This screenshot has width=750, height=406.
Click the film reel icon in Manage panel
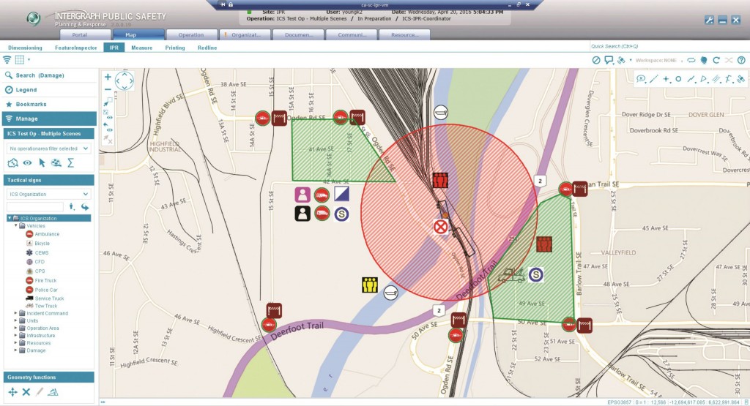click(56, 163)
